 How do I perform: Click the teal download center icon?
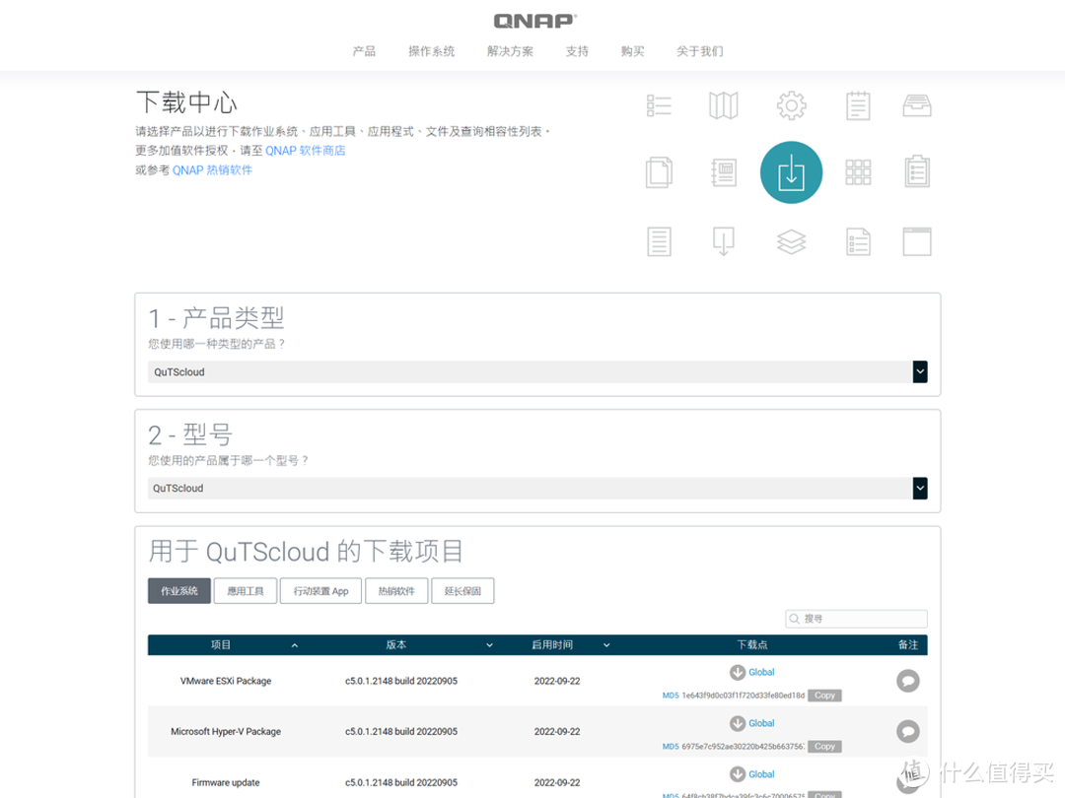pyautogui.click(x=791, y=172)
